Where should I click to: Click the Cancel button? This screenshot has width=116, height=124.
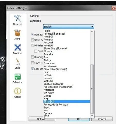(x=102, y=119)
